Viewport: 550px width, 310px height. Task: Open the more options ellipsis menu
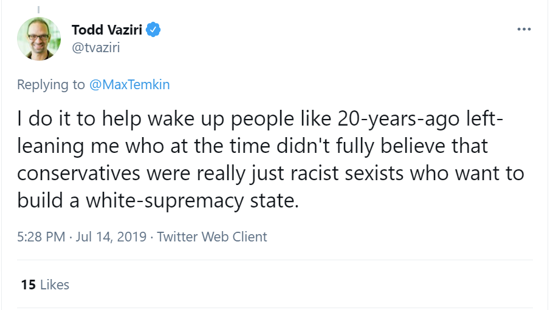(x=524, y=29)
